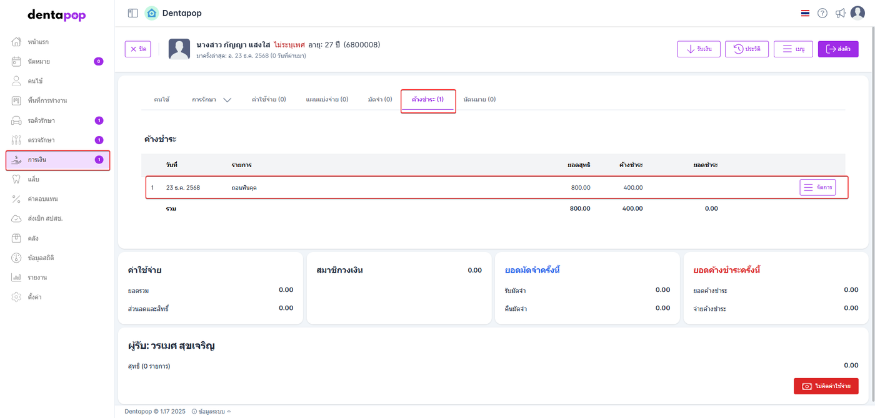Click the purple ส่งตัว transfer button

(838, 49)
